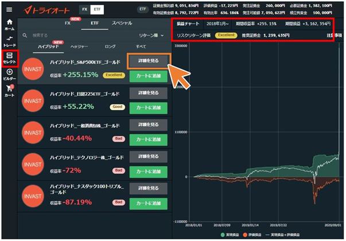
Task: Click the 損益チャート tab label
Action: click(x=188, y=24)
